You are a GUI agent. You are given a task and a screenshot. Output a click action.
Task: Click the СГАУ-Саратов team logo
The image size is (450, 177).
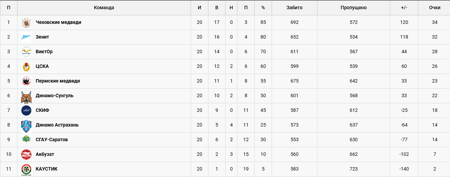(26, 139)
